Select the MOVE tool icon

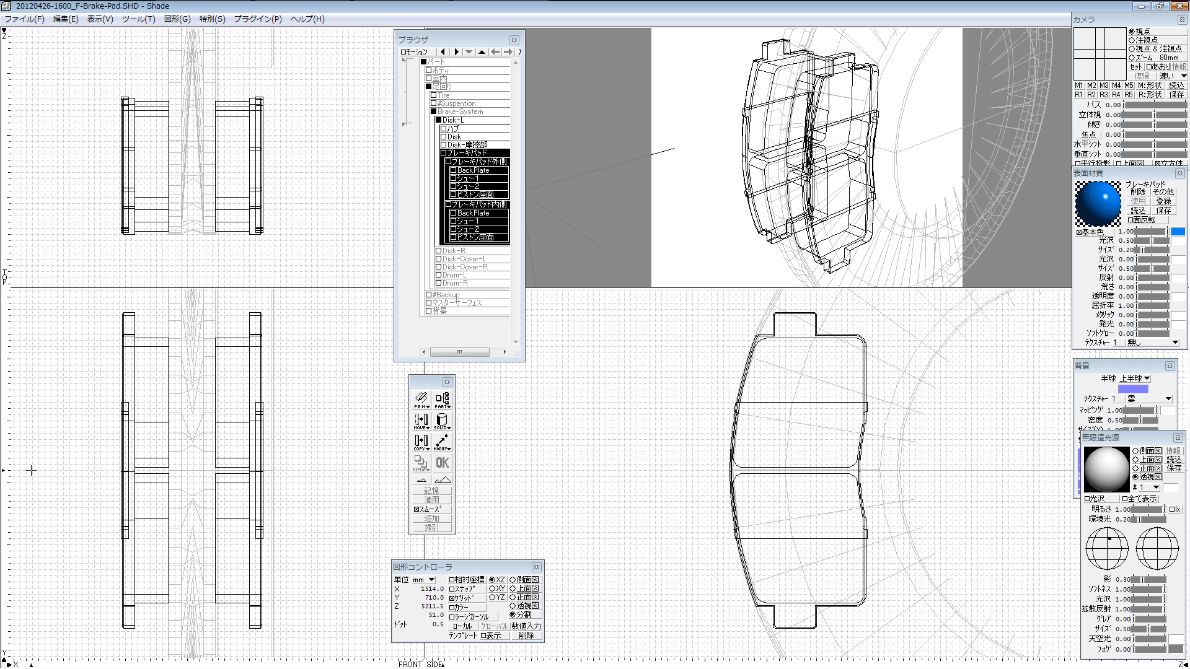pyautogui.click(x=421, y=421)
